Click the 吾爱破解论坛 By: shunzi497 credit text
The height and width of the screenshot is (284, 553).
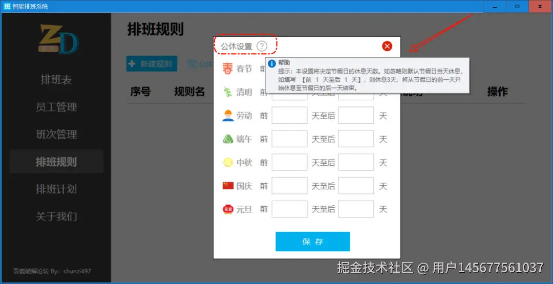pos(52,271)
